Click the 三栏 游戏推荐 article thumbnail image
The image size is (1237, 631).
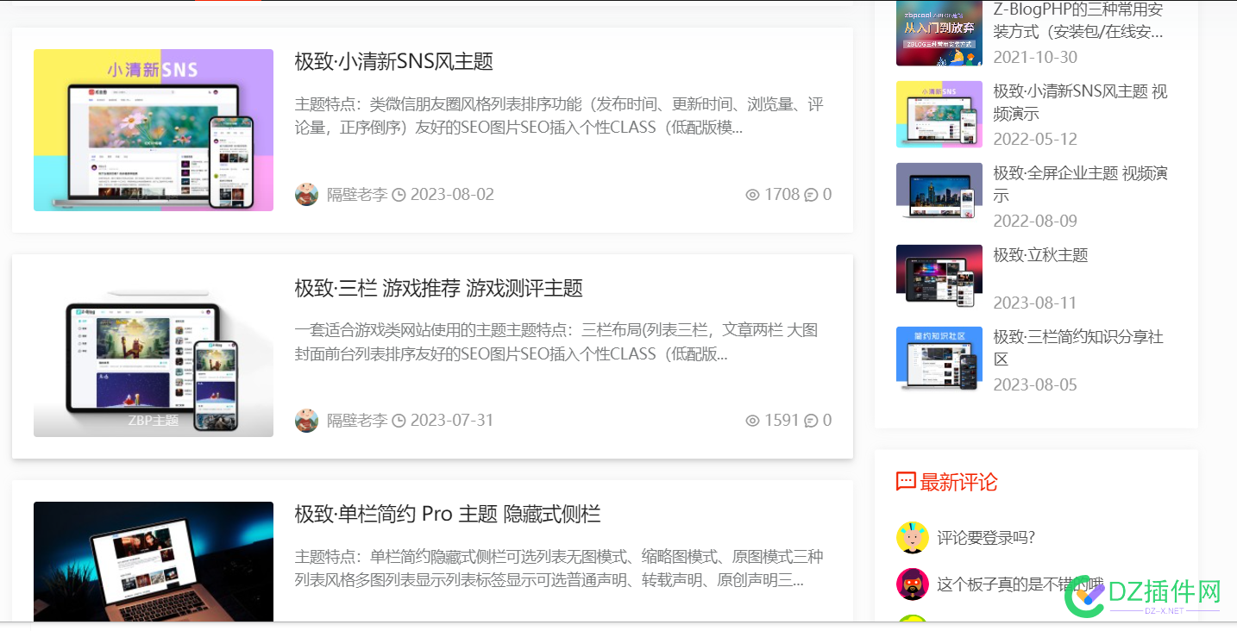click(x=154, y=356)
